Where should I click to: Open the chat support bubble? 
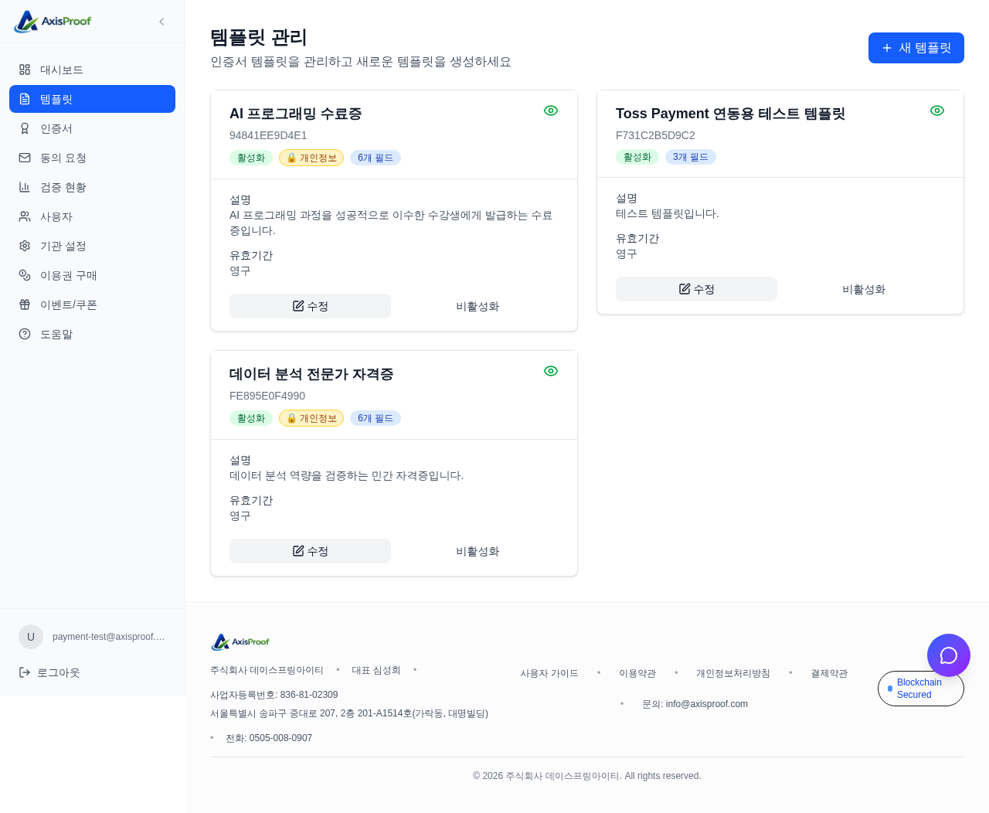948,655
